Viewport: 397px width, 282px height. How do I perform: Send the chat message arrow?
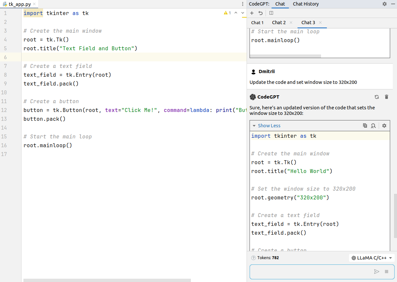tap(377, 272)
